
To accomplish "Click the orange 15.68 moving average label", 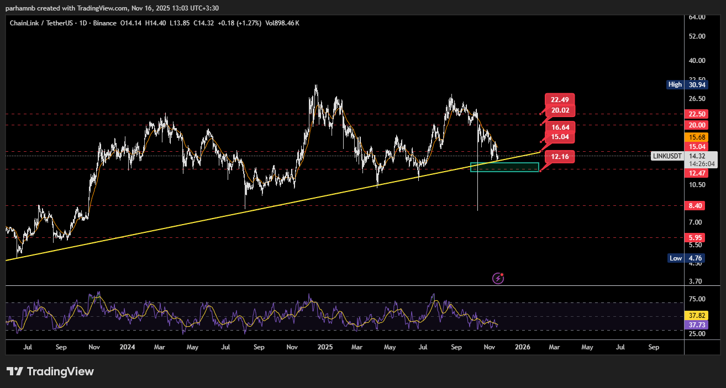I will pos(695,137).
